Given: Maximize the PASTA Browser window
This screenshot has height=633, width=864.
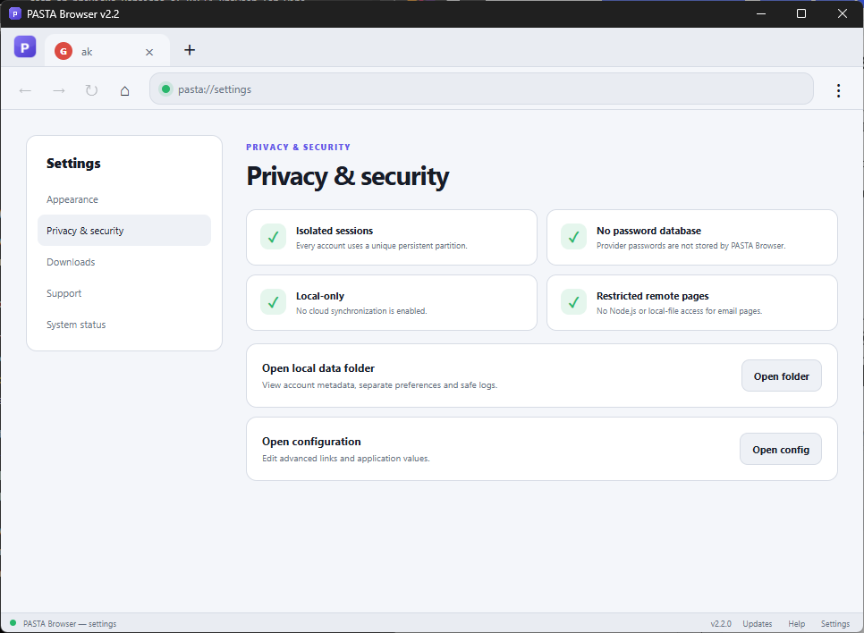Looking at the screenshot, I should (801, 13).
